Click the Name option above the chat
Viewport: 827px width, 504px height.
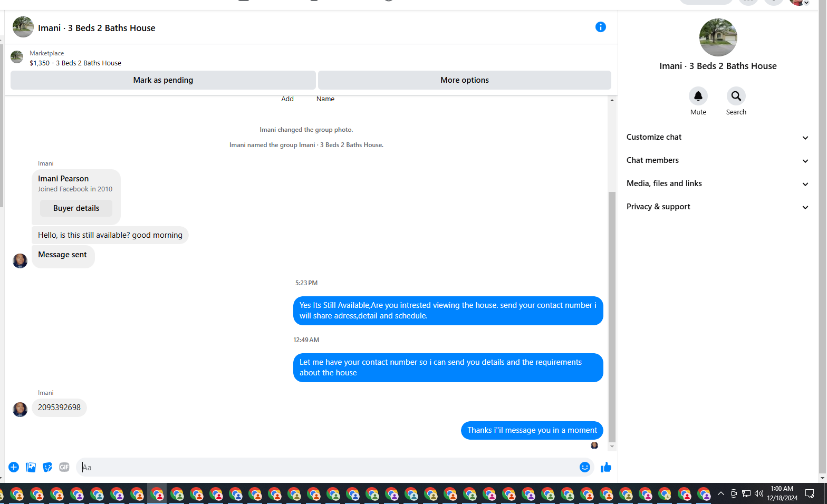point(325,99)
